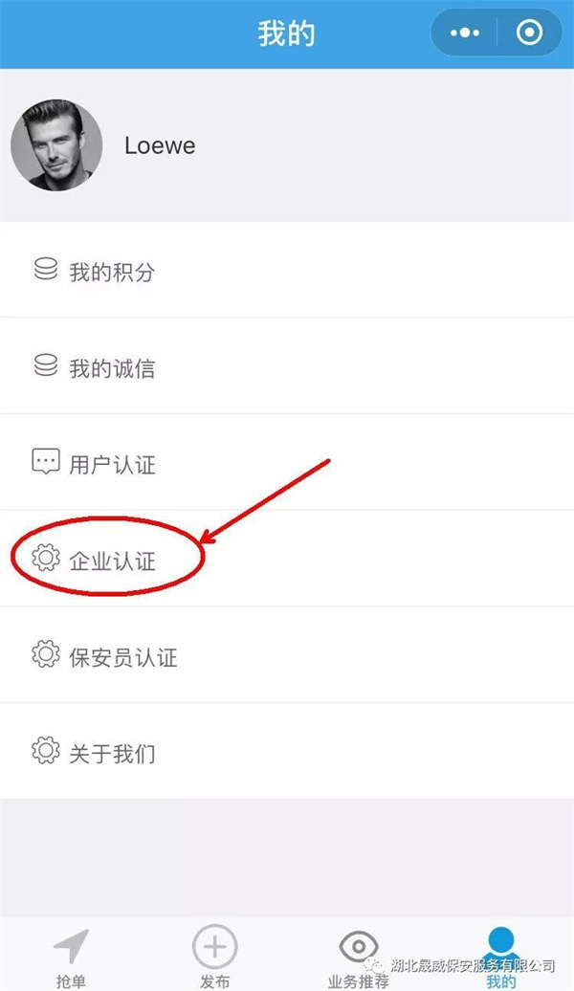The image size is (574, 991).
Task: Tap the profile avatar photo
Action: click(x=56, y=144)
